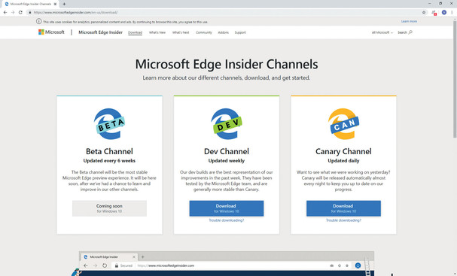This screenshot has width=457, height=276.
Task: Go to Microsoft Edge Insider home link
Action: 101,32
